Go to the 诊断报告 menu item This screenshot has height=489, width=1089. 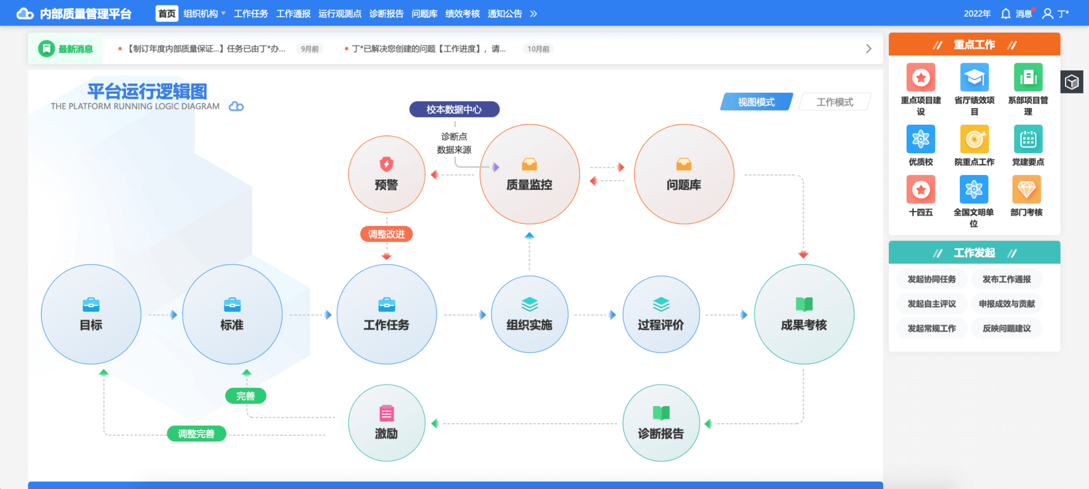pos(386,14)
